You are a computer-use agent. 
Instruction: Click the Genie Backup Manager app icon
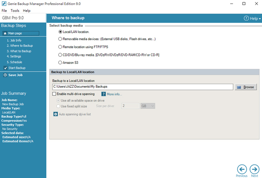(x=4, y=4)
